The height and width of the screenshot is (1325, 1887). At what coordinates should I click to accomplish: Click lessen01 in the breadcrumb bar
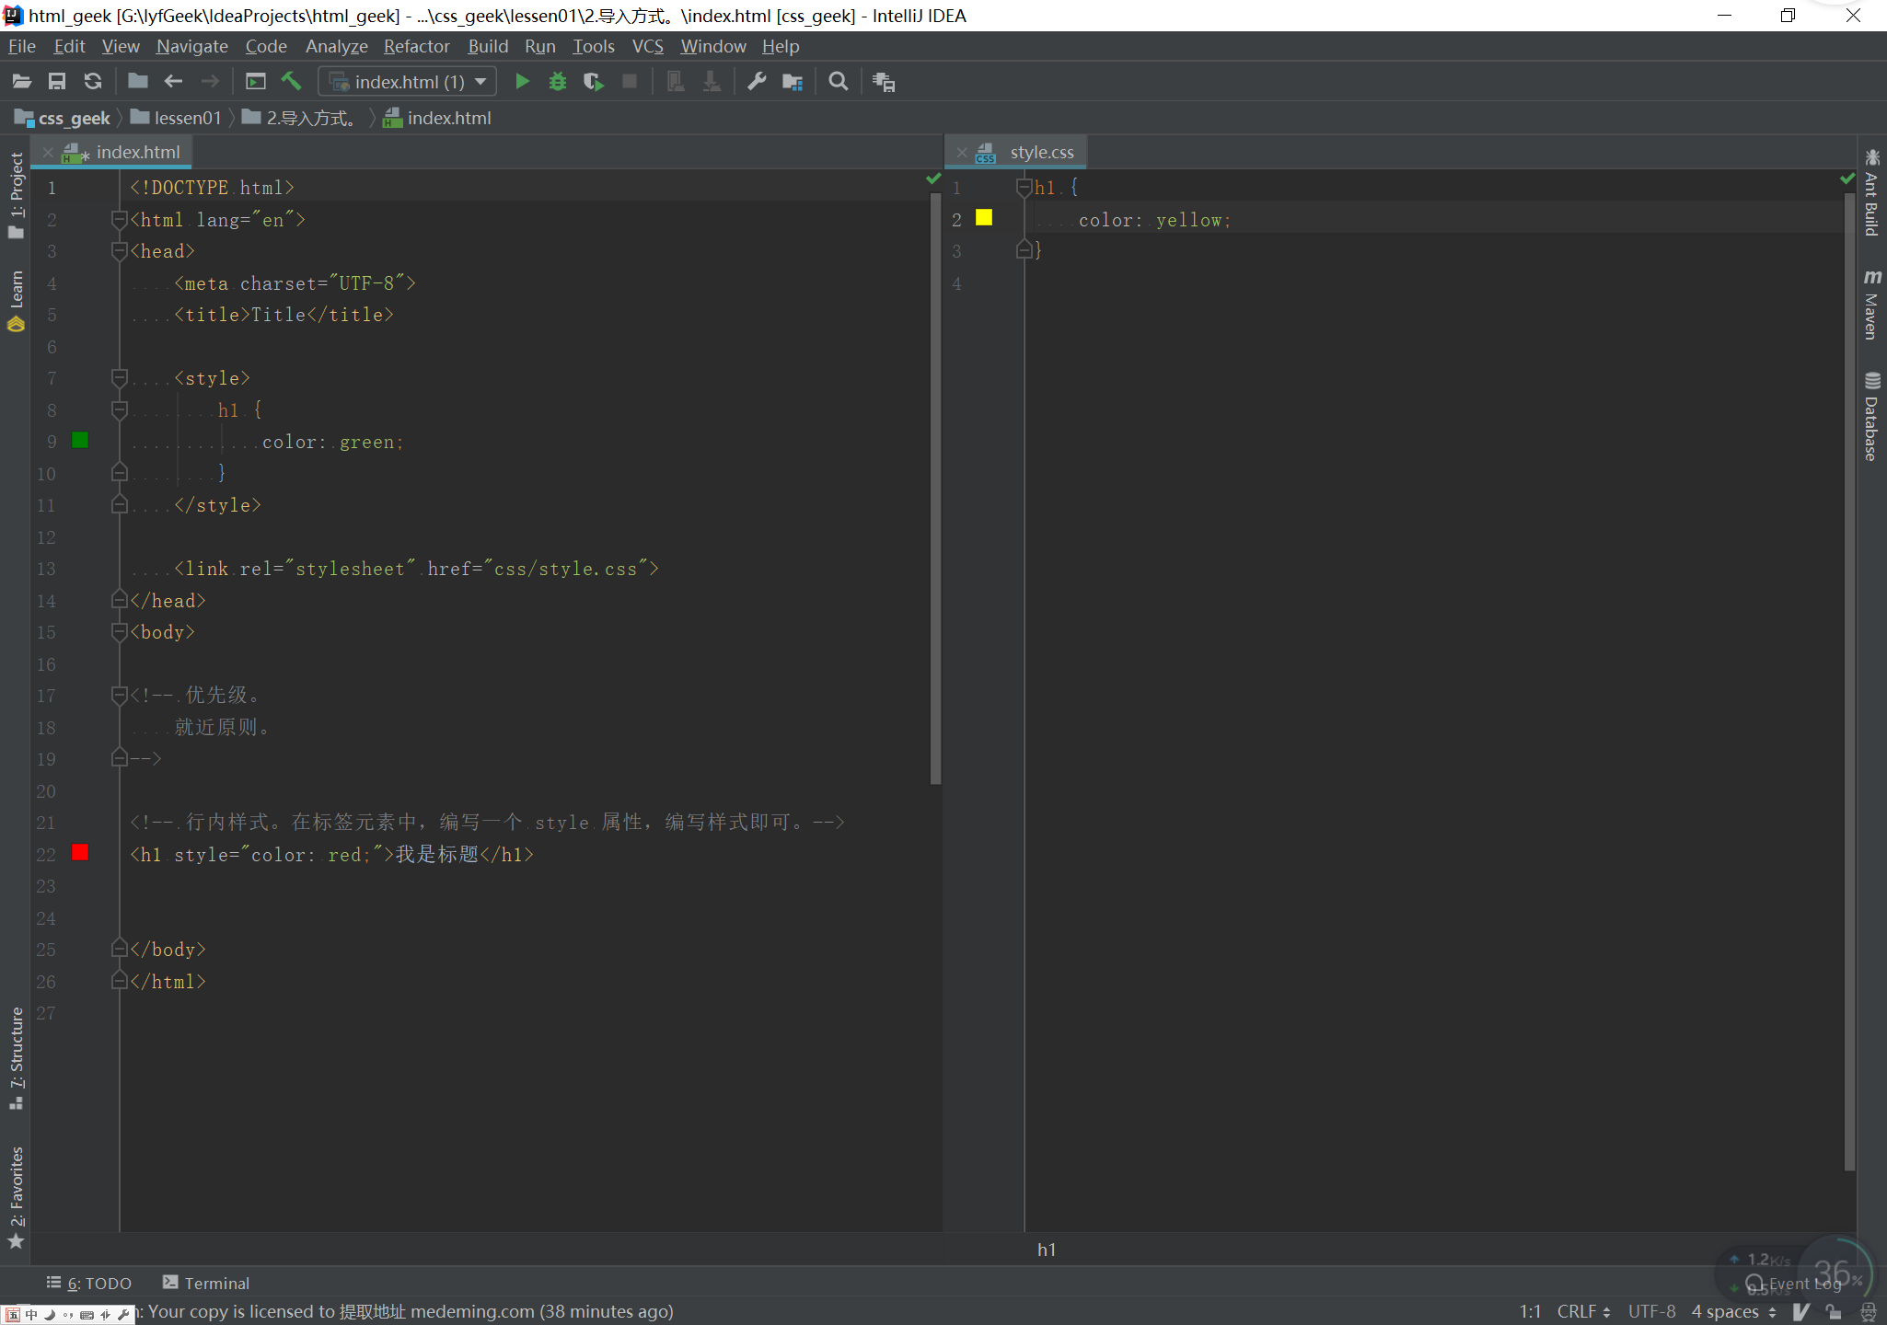[x=177, y=118]
